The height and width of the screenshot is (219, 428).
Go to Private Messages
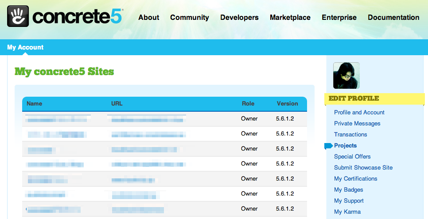click(x=357, y=124)
